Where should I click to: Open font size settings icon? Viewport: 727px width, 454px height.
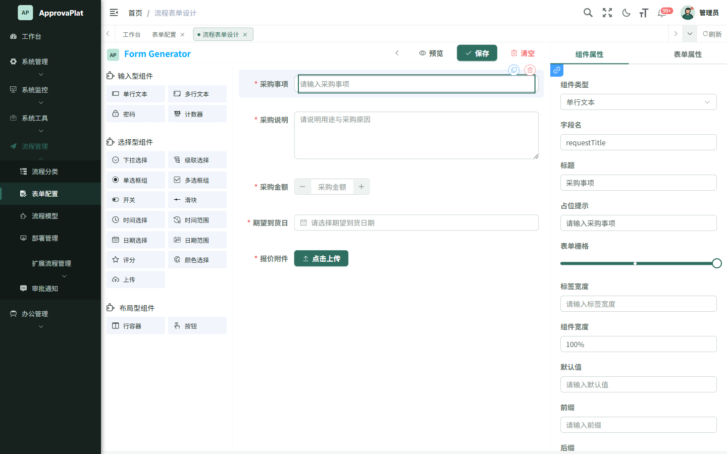pyautogui.click(x=644, y=13)
